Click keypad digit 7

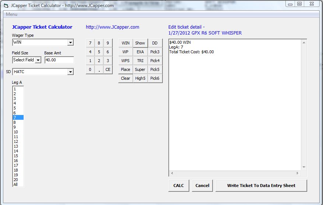pos(90,43)
